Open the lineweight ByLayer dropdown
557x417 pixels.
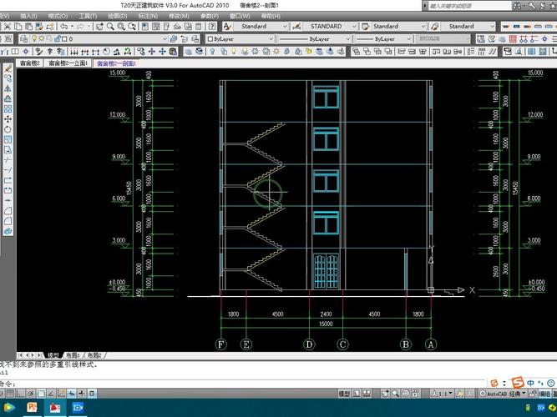pos(384,38)
